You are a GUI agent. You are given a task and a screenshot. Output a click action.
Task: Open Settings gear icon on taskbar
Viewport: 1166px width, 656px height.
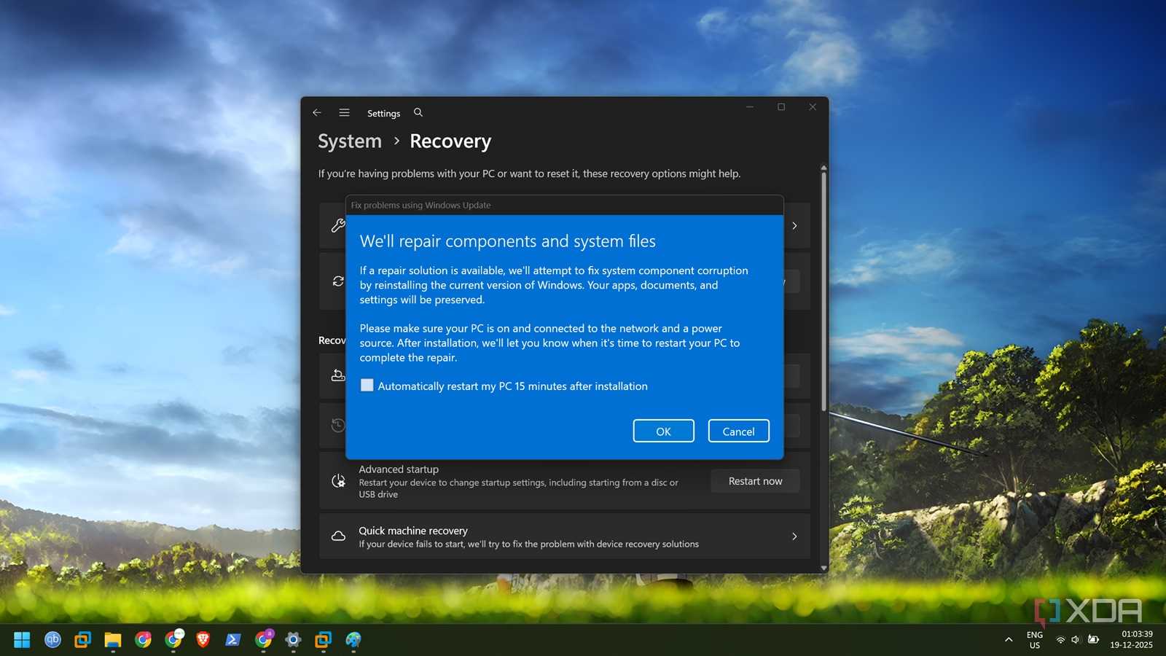[x=293, y=640]
